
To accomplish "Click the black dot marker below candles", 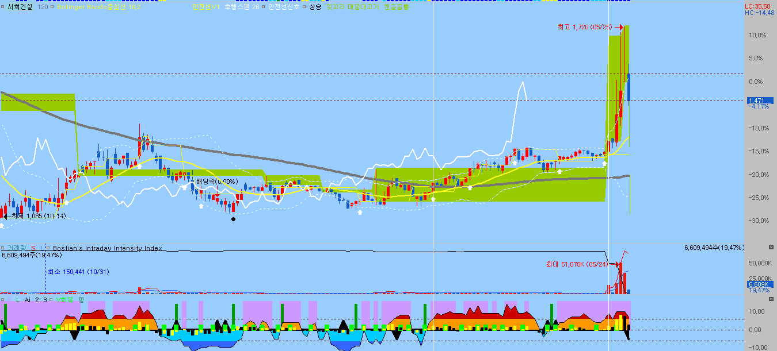I will [233, 219].
